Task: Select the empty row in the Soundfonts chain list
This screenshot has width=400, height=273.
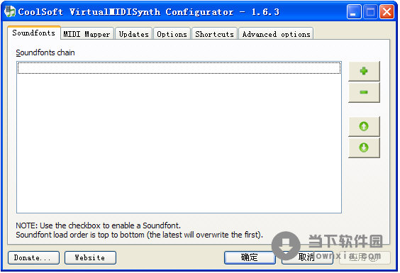Action: pyautogui.click(x=179, y=68)
